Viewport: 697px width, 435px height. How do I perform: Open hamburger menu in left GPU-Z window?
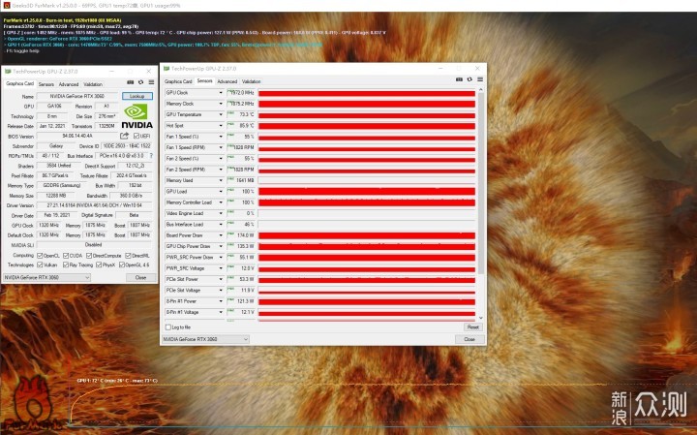pyautogui.click(x=151, y=82)
